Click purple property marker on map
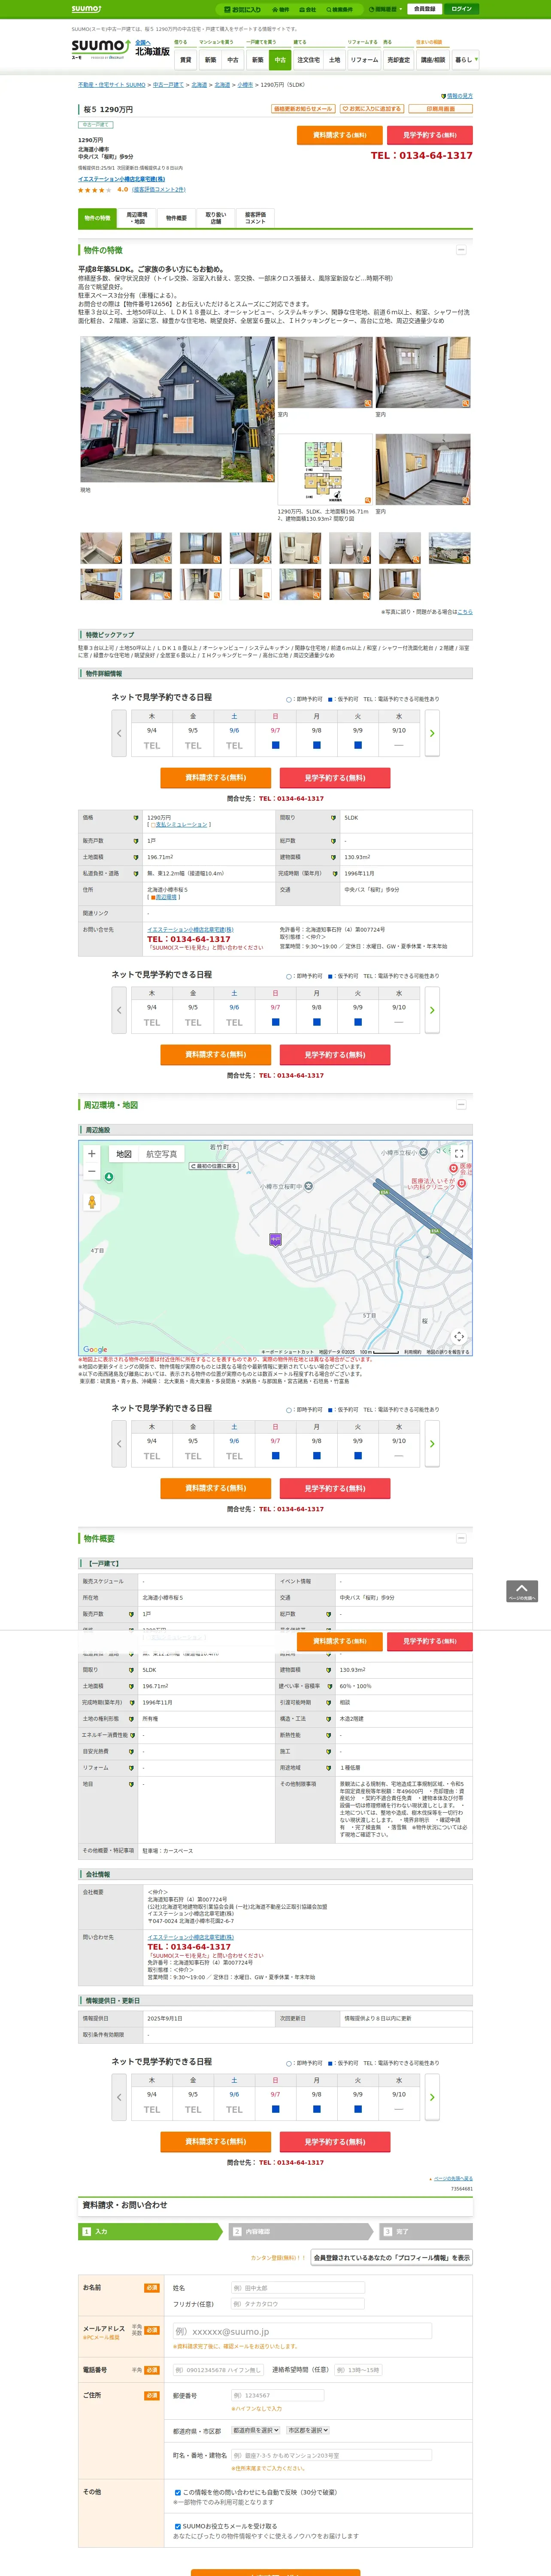Screen dimensions: 551x2576 276,1240
